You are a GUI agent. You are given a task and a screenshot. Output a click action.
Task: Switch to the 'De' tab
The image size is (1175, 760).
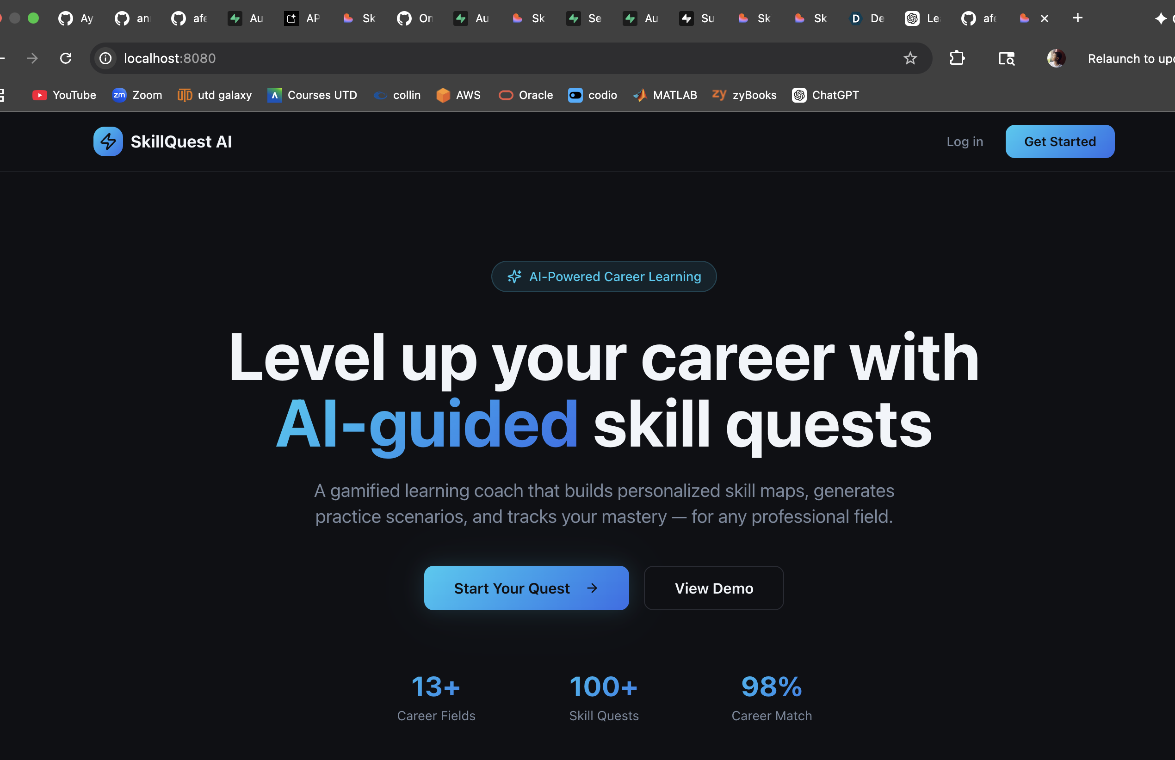[x=867, y=18]
